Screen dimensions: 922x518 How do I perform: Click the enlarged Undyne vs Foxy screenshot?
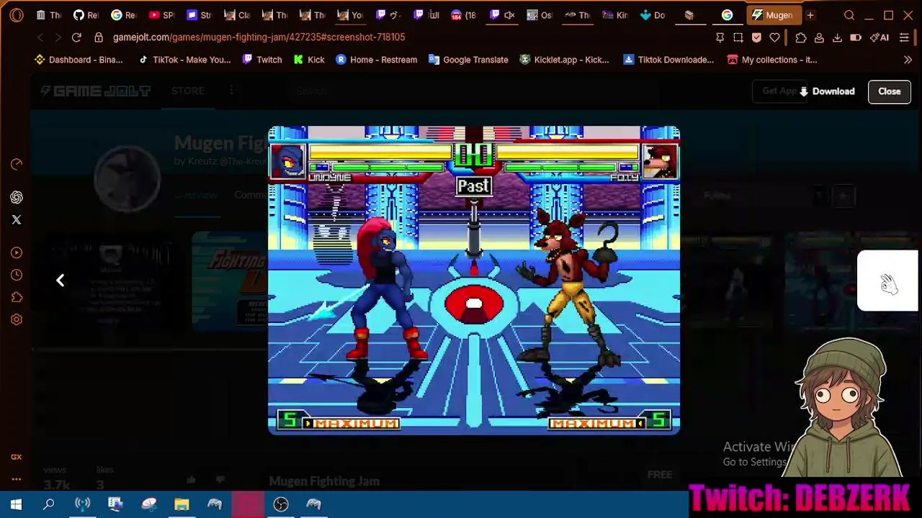click(x=474, y=281)
